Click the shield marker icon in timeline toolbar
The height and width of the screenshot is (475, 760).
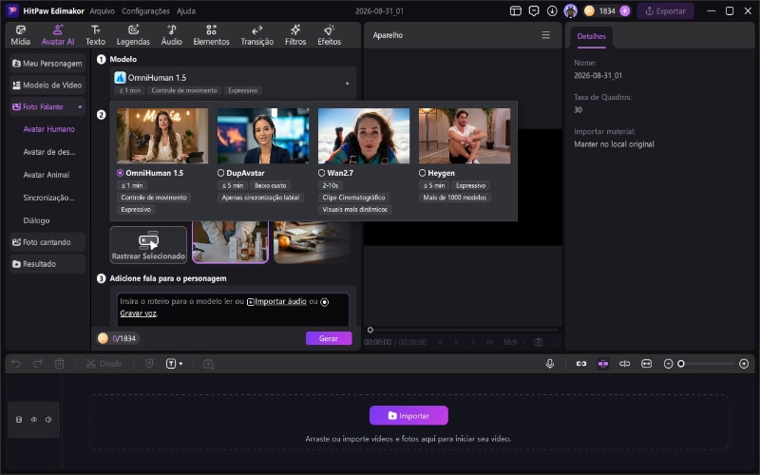(x=149, y=364)
